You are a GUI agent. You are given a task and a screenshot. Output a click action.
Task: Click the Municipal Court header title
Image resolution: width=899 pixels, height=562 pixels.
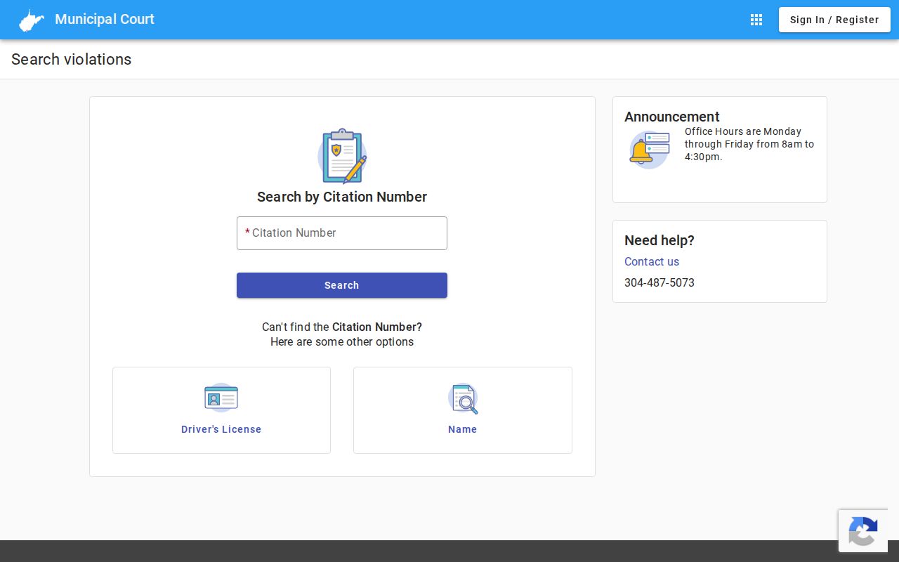click(105, 20)
